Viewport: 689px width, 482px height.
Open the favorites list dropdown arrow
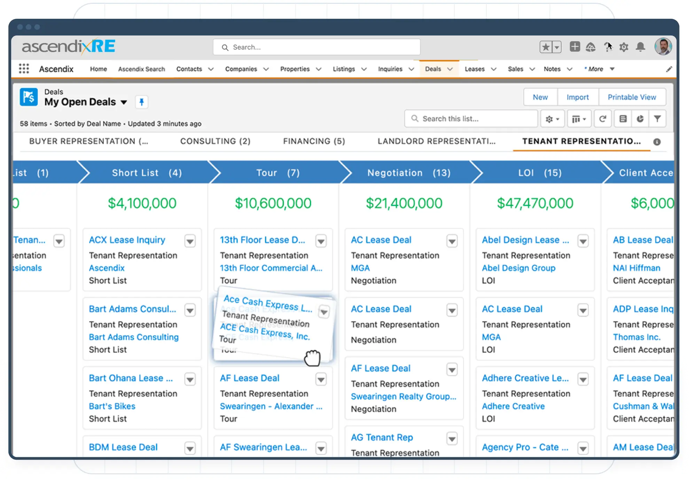coord(557,47)
